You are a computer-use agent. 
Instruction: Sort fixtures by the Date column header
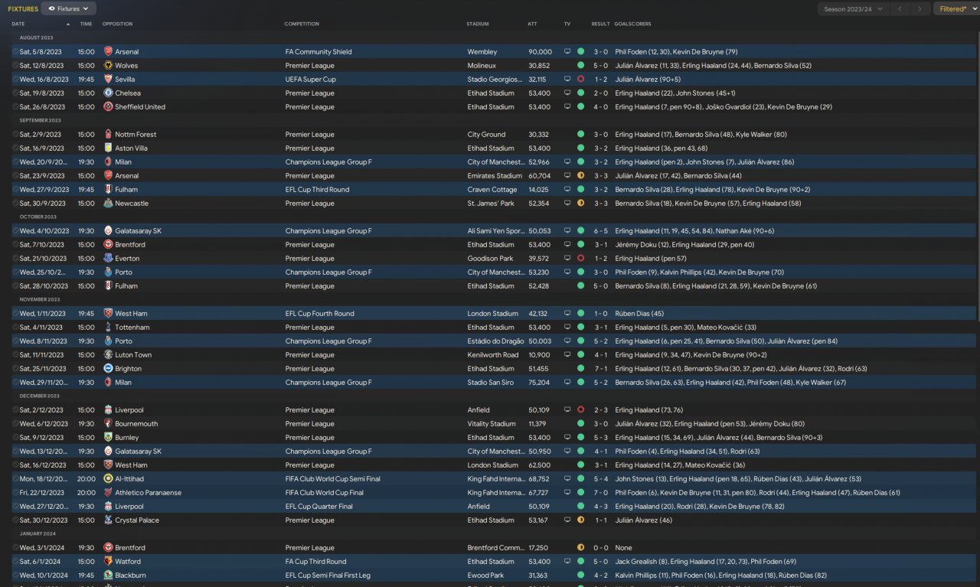tap(18, 24)
